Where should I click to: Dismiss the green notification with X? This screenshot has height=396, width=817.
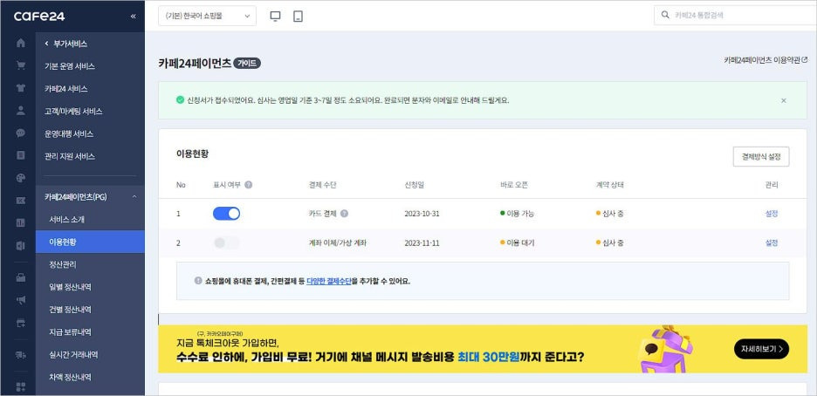(784, 100)
